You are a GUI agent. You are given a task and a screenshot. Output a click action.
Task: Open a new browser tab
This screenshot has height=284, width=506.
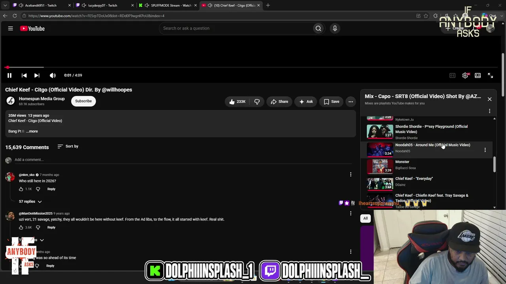(x=268, y=6)
